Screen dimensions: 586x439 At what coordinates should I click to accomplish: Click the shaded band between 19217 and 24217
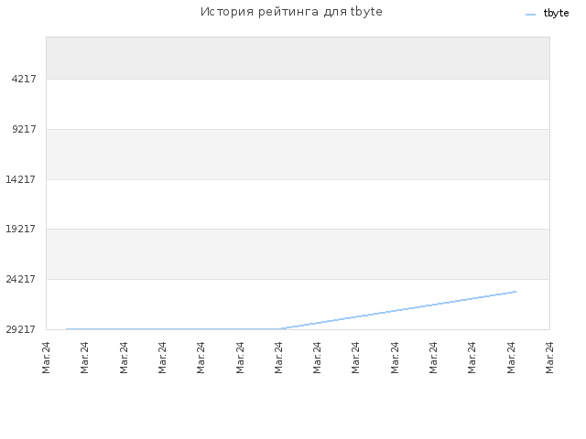pyautogui.click(x=298, y=254)
